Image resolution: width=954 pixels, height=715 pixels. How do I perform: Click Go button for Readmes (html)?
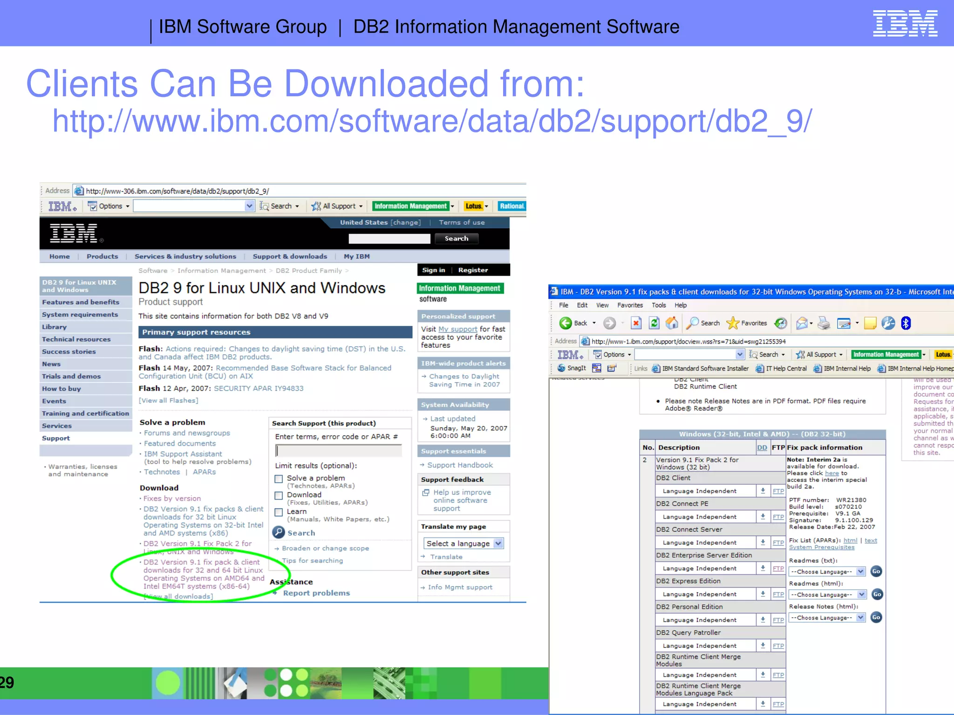tap(876, 594)
